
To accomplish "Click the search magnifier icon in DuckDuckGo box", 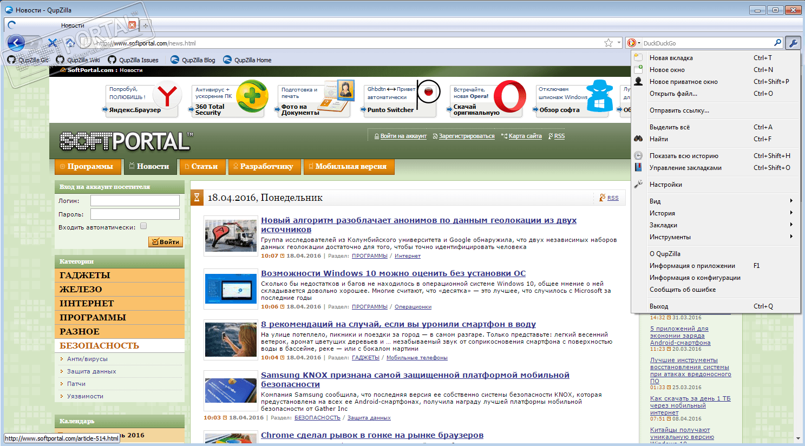I will pos(777,43).
